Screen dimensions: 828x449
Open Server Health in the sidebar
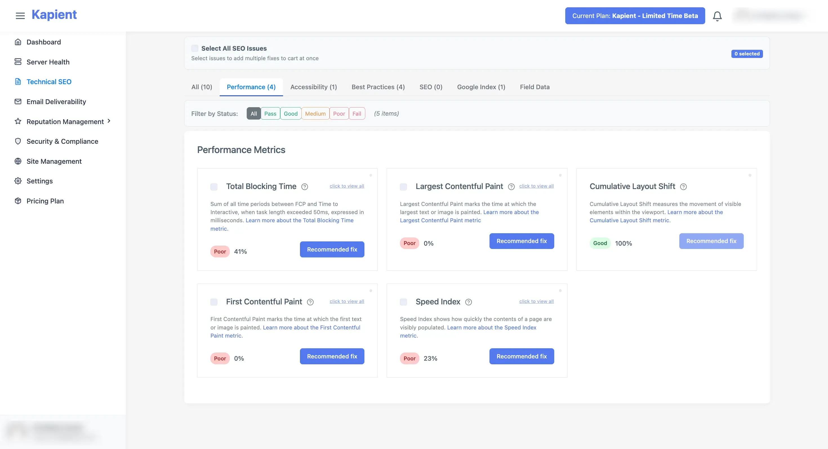click(x=48, y=62)
